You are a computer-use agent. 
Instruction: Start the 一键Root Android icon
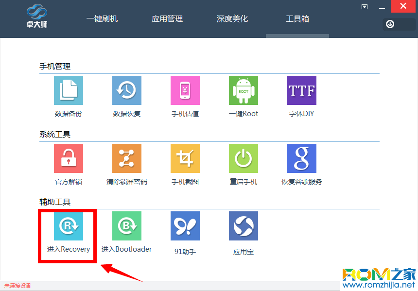[244, 90]
